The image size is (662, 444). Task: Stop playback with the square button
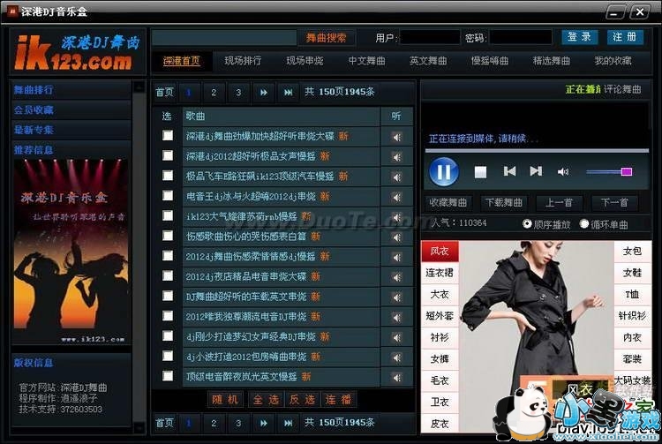pyautogui.click(x=480, y=172)
